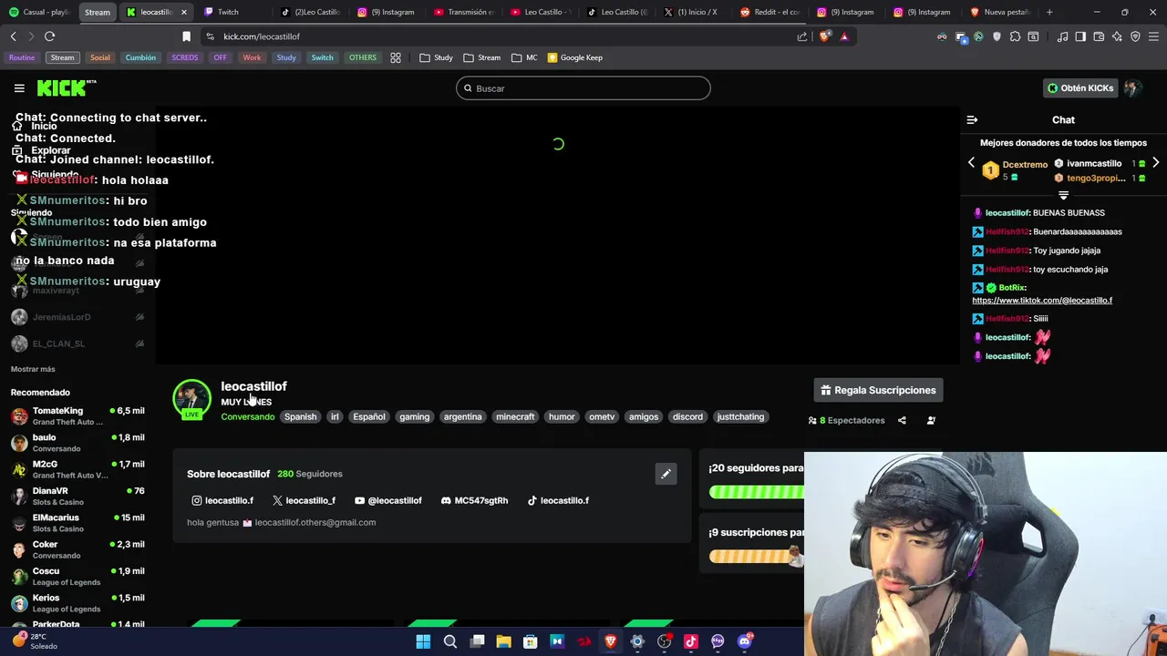The height and width of the screenshot is (656, 1167).
Task: Open the Stream bookmarks folder
Action: tap(481, 57)
